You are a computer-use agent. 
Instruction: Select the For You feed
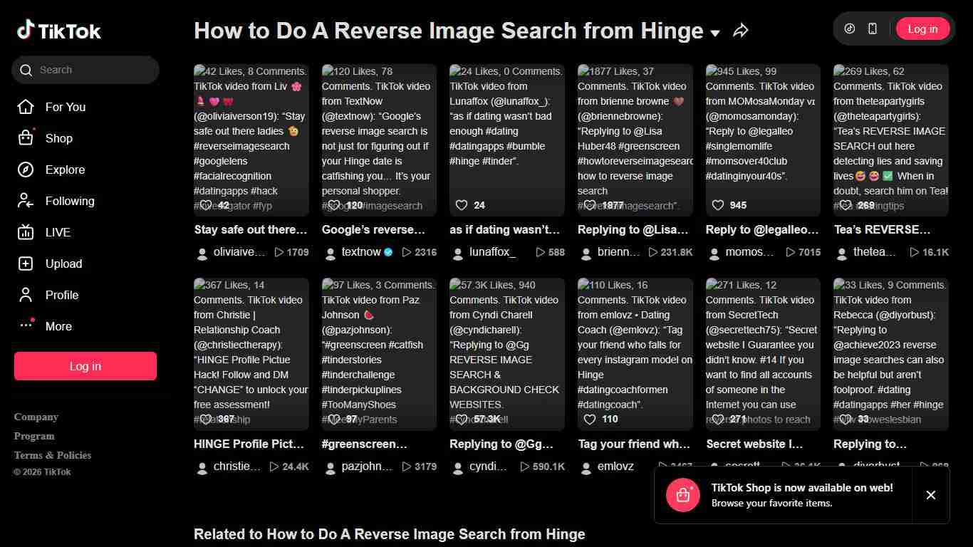(x=65, y=107)
